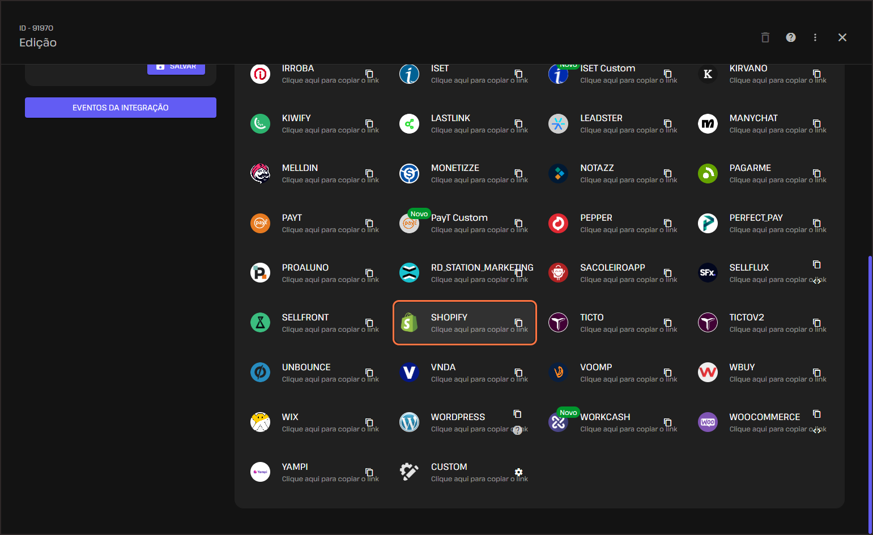
Task: Click the MONETIZZE logo icon
Action: pyautogui.click(x=409, y=173)
